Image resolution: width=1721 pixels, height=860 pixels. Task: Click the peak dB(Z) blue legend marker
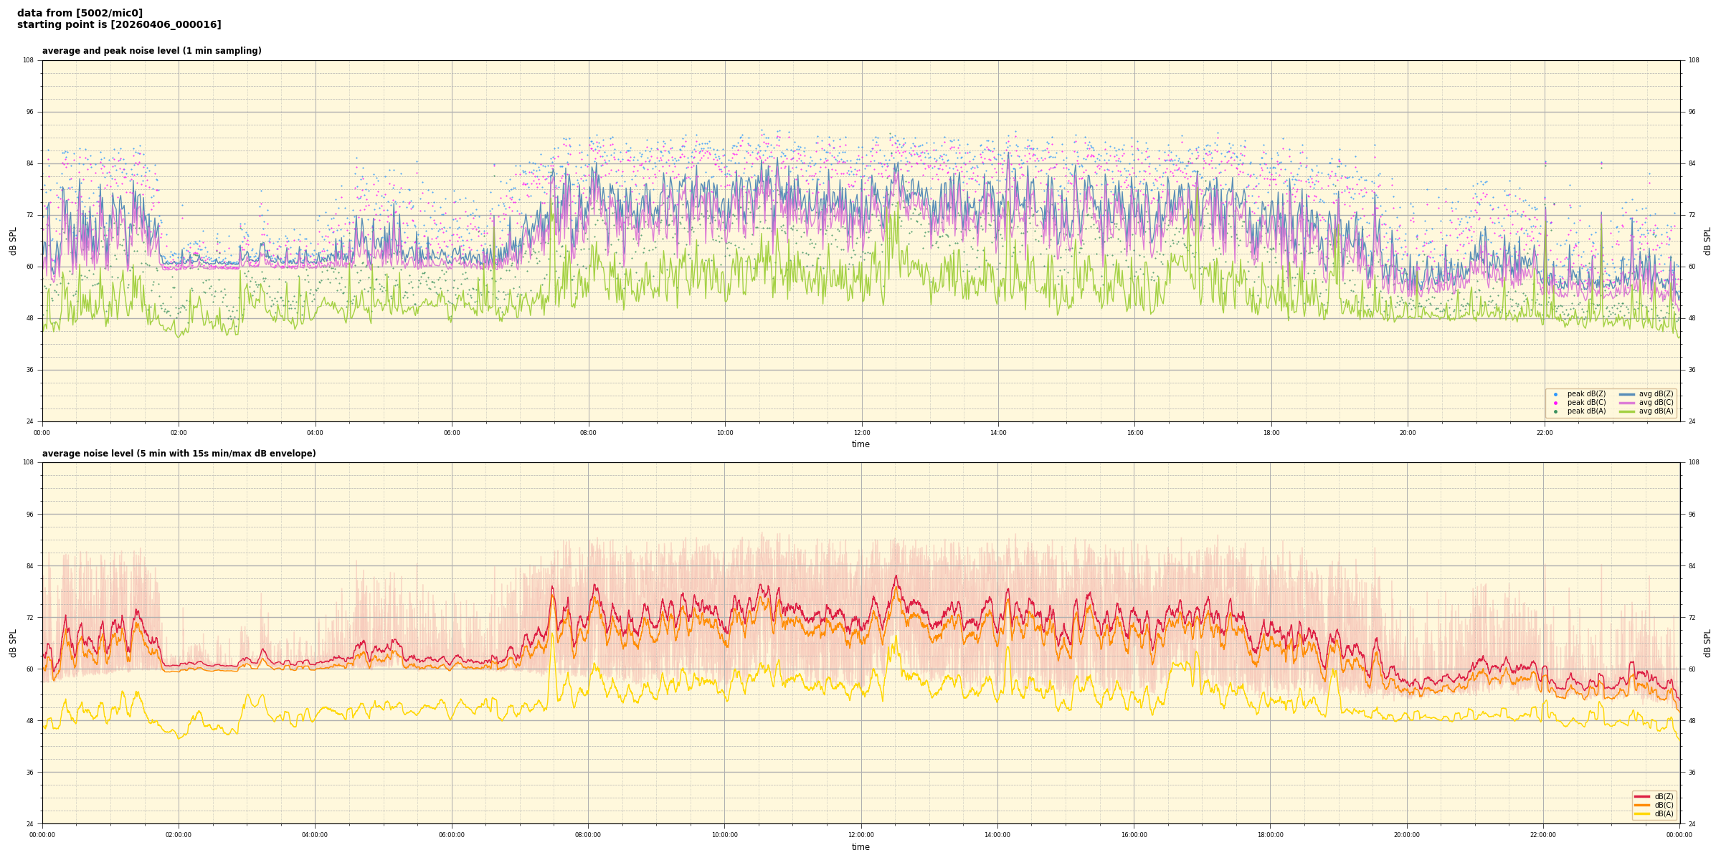[1555, 394]
